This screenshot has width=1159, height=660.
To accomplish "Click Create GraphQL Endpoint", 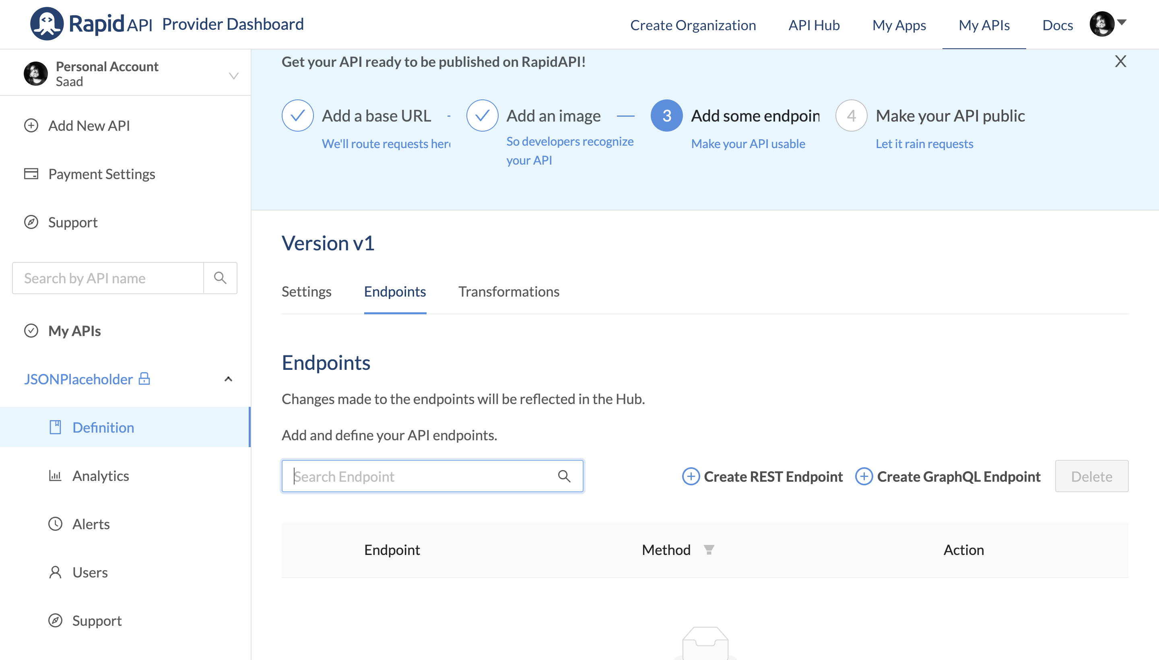I will 948,476.
